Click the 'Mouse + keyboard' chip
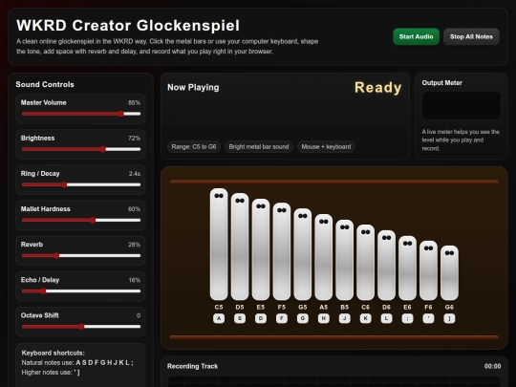 [x=326, y=147]
